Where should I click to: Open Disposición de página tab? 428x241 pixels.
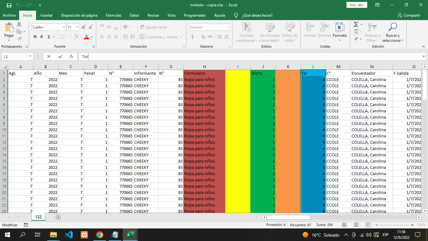click(x=79, y=15)
